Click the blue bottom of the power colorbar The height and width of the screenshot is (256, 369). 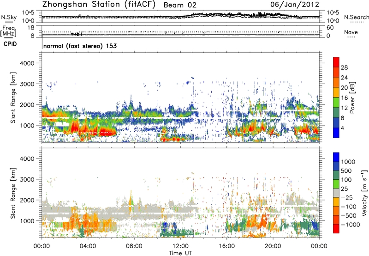[336, 133]
